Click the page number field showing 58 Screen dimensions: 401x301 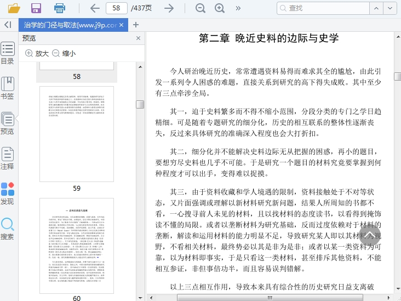pyautogui.click(x=117, y=8)
